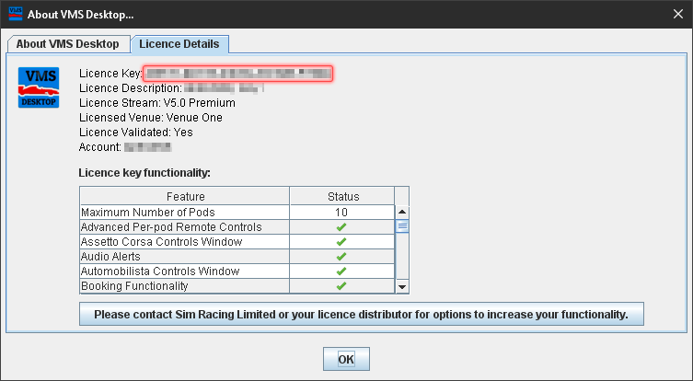The width and height of the screenshot is (693, 381).
Task: Click the Account label text
Action: tap(100, 147)
